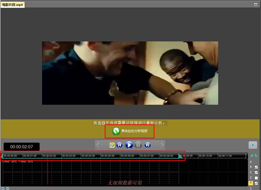The height and width of the screenshot is (190, 261).
Task: Click the red playhead line in graph
Action: tap(48, 169)
